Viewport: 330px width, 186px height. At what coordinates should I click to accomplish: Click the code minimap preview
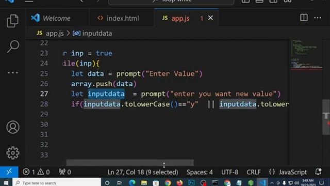(x=306, y=55)
